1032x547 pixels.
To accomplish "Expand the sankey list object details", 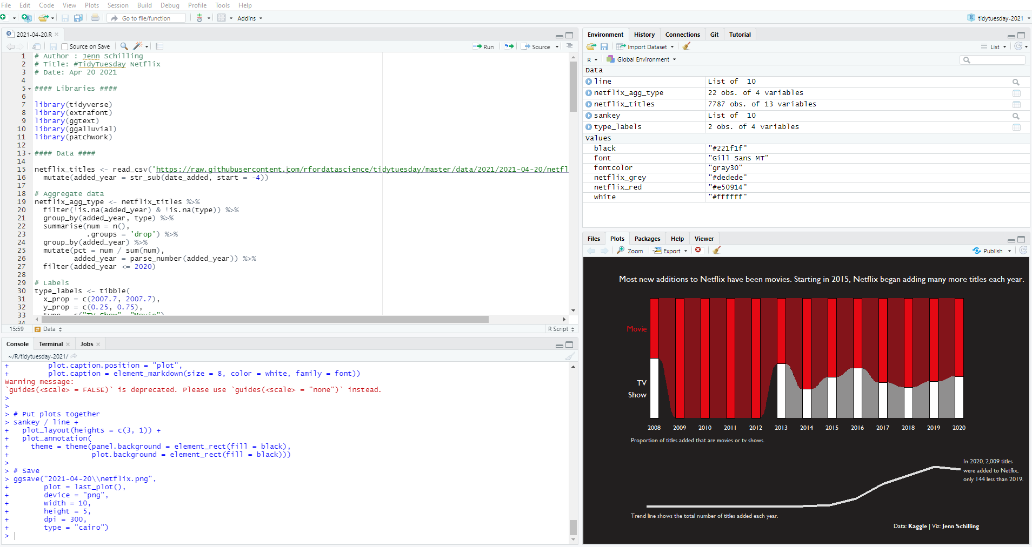I will coord(589,116).
